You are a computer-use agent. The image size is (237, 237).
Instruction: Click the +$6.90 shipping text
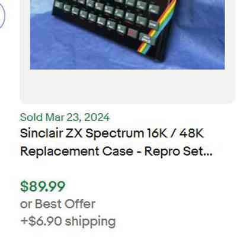point(68,221)
